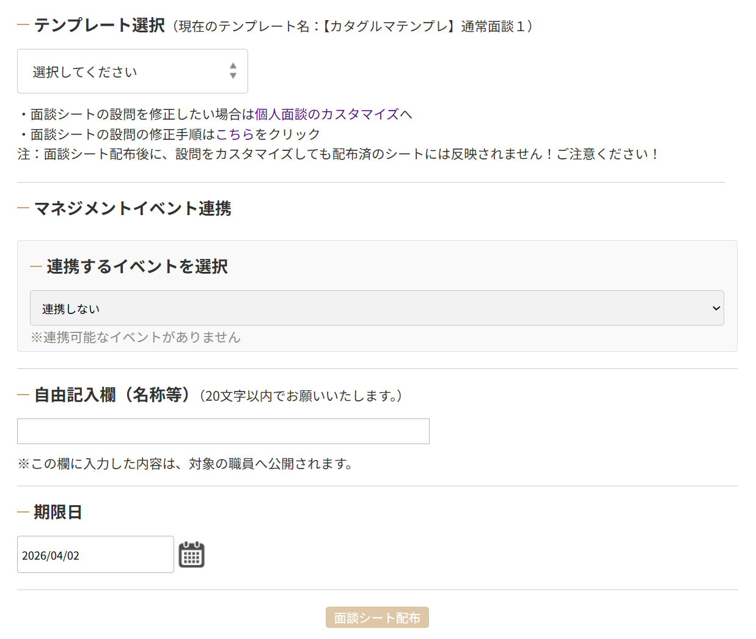Click the warning note starting with 注：面談シート配布後に

pyautogui.click(x=338, y=154)
